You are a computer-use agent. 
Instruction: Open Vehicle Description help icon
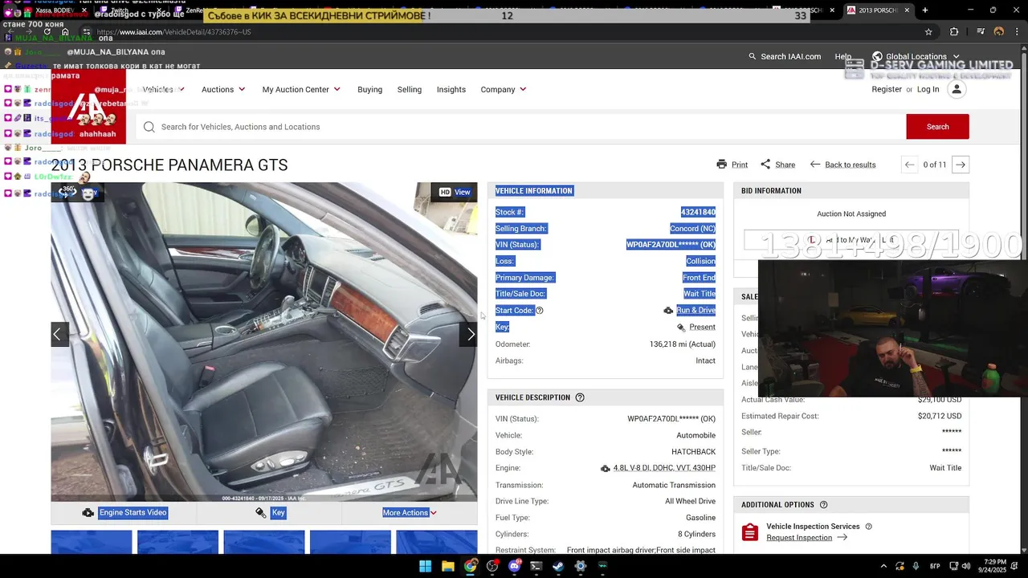(x=580, y=397)
